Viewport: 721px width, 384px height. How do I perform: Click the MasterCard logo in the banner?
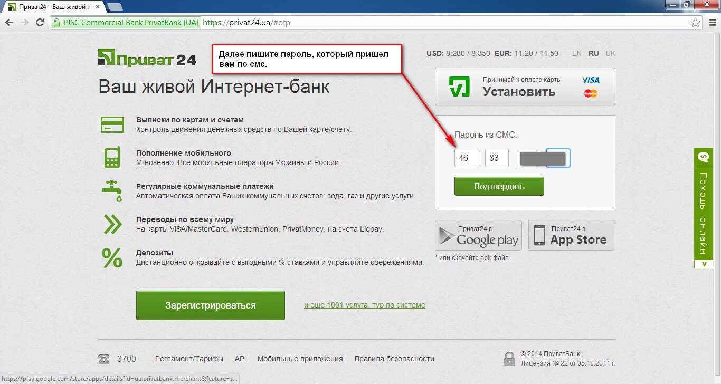[591, 93]
